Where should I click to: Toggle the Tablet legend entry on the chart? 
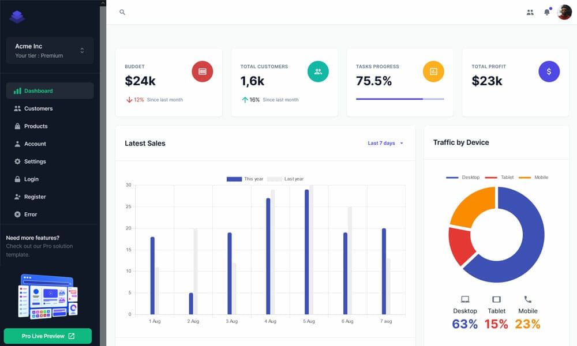coord(500,177)
